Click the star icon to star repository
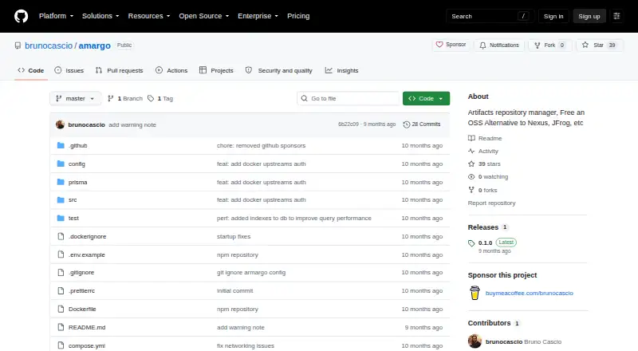 [x=585, y=45]
